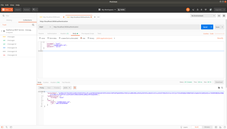Collapse the Feathers.js REST Service collection
This screenshot has width=227, height=129.
click(2, 31)
